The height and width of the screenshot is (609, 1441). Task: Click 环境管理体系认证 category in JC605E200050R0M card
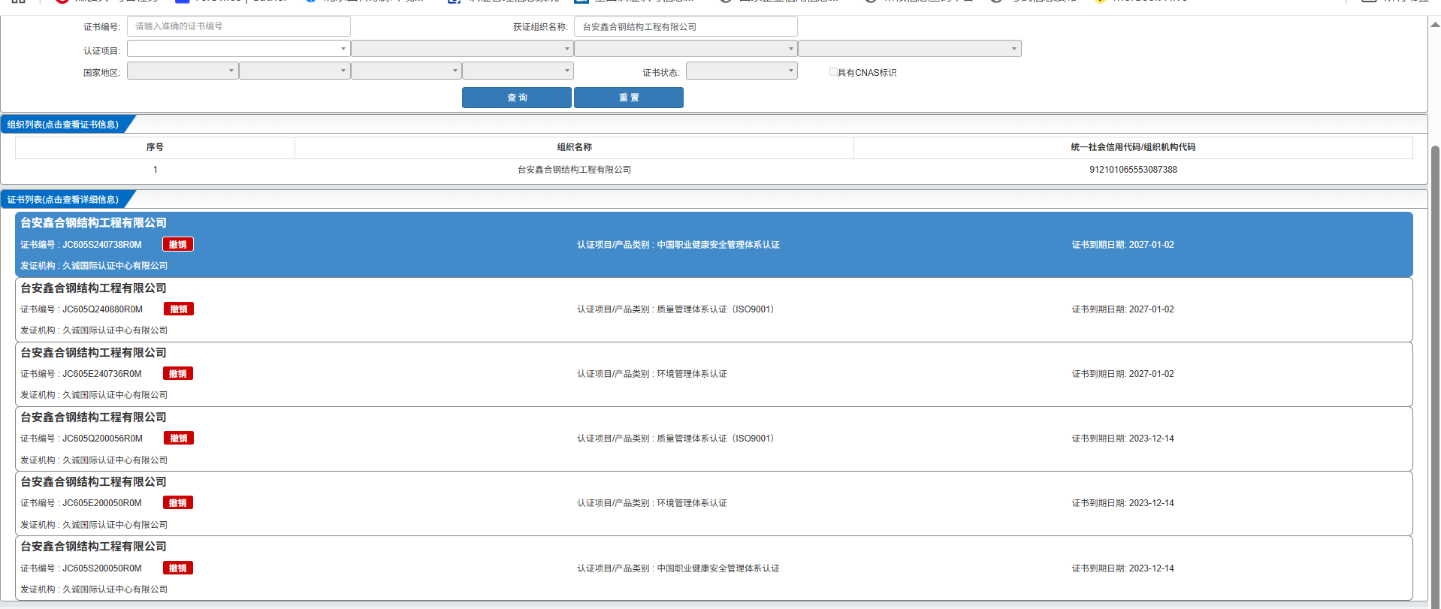692,503
